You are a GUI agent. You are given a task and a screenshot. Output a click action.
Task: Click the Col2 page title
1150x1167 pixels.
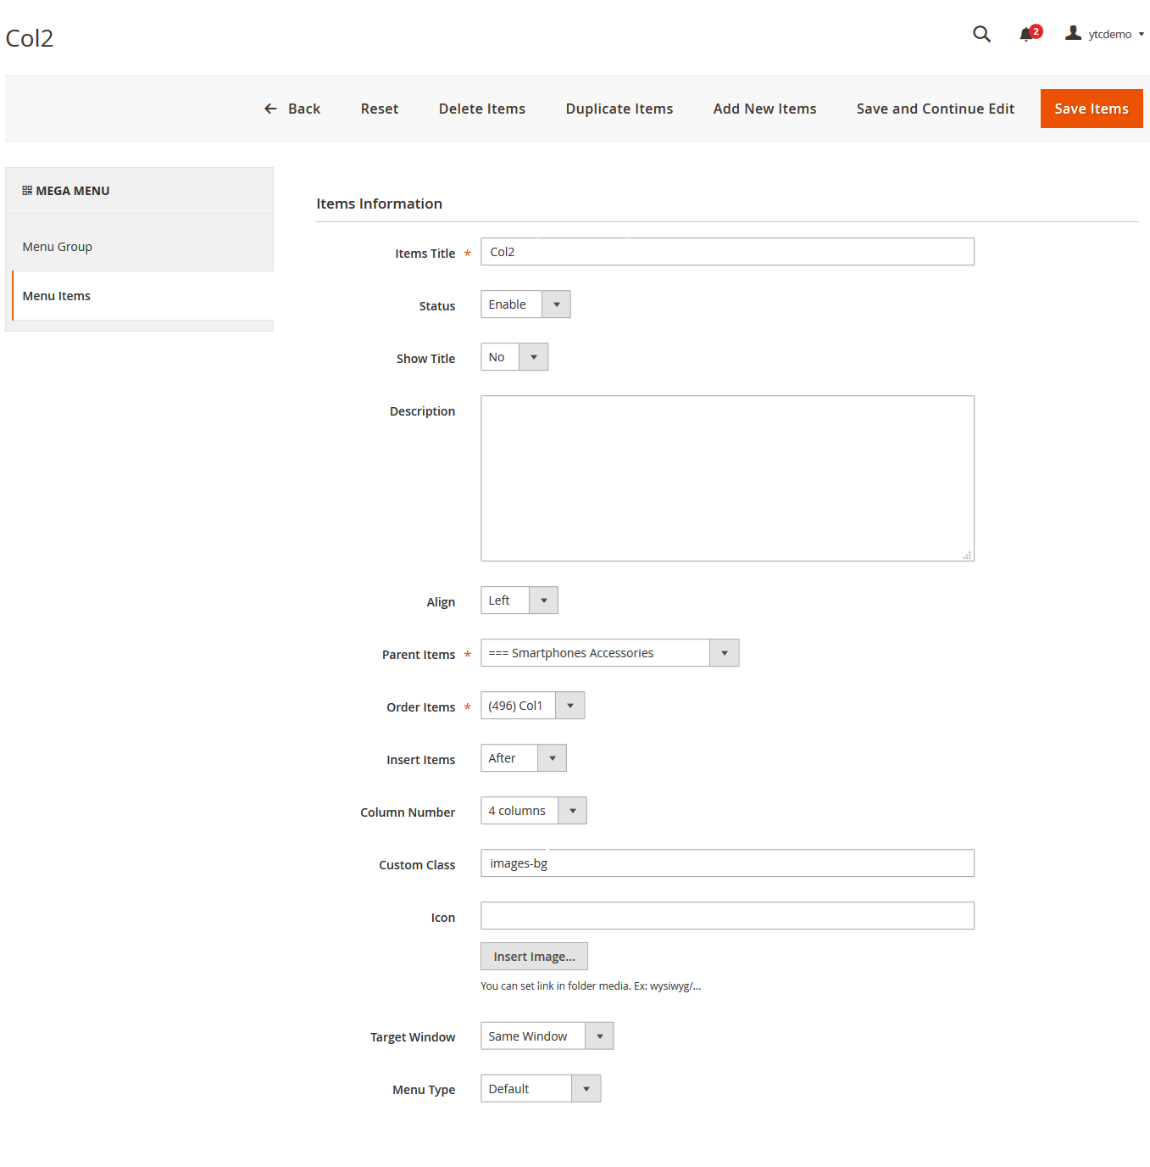coord(30,38)
